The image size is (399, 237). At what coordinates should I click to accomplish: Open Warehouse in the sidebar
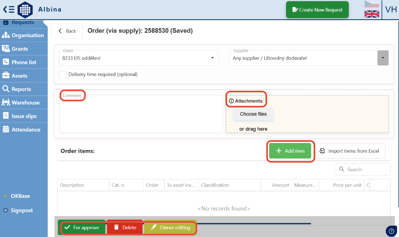click(x=24, y=103)
